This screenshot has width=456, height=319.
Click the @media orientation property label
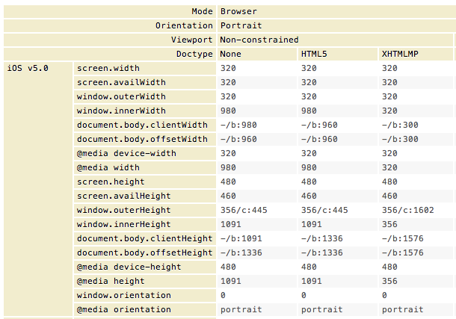point(123,309)
